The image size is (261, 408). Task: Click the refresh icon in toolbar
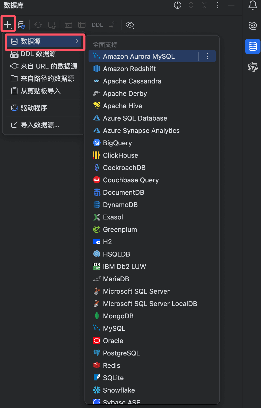[x=38, y=25]
